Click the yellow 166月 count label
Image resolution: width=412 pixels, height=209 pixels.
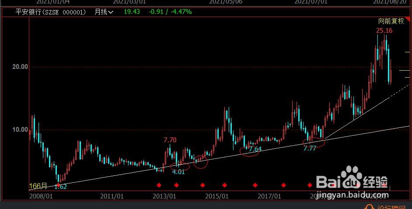click(38, 186)
